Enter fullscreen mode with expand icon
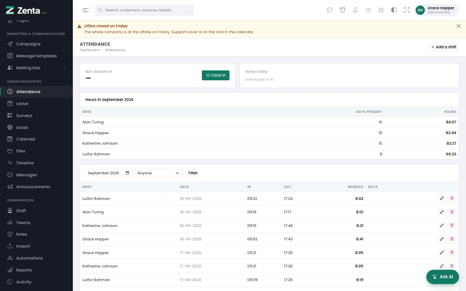Viewport: 466px width, 291px height. click(407, 10)
